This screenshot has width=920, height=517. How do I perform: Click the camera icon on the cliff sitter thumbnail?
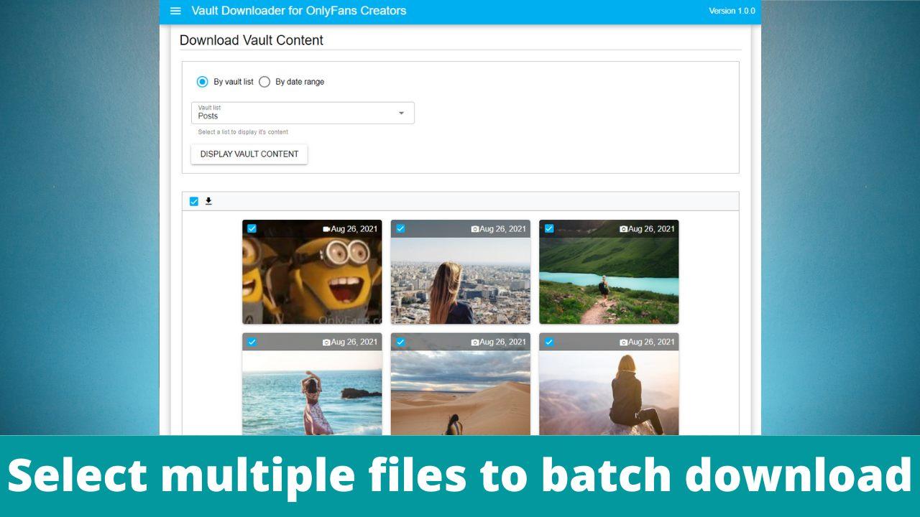pyautogui.click(x=624, y=342)
